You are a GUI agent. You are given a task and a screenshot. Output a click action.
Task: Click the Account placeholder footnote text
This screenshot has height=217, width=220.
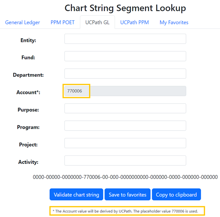click(x=127, y=211)
